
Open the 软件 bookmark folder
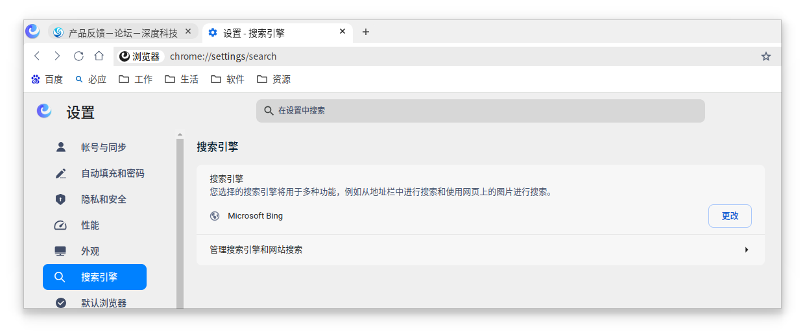pos(228,79)
